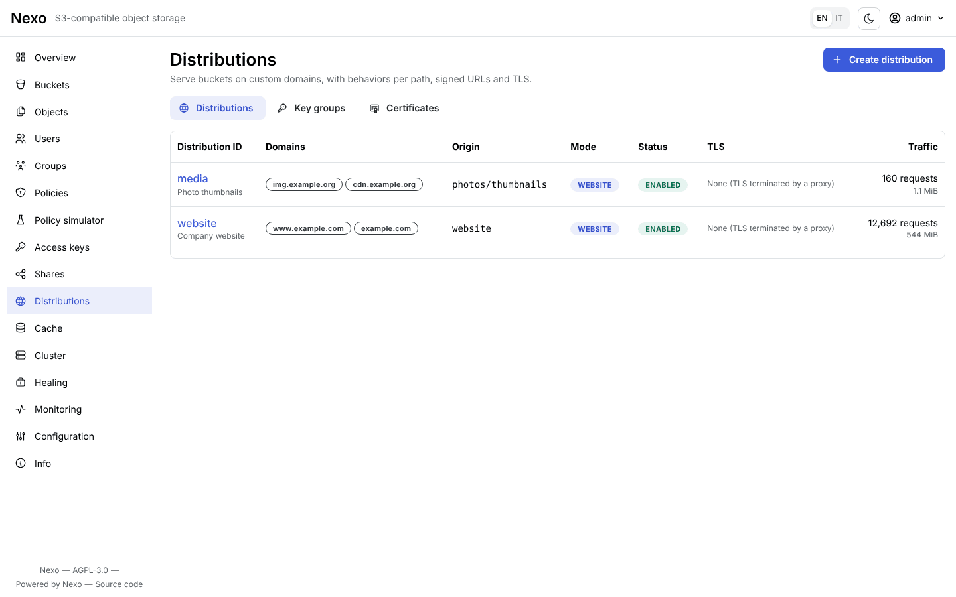Click the cdn.example.org domain tag
This screenshot has height=597, width=956.
click(x=384, y=184)
